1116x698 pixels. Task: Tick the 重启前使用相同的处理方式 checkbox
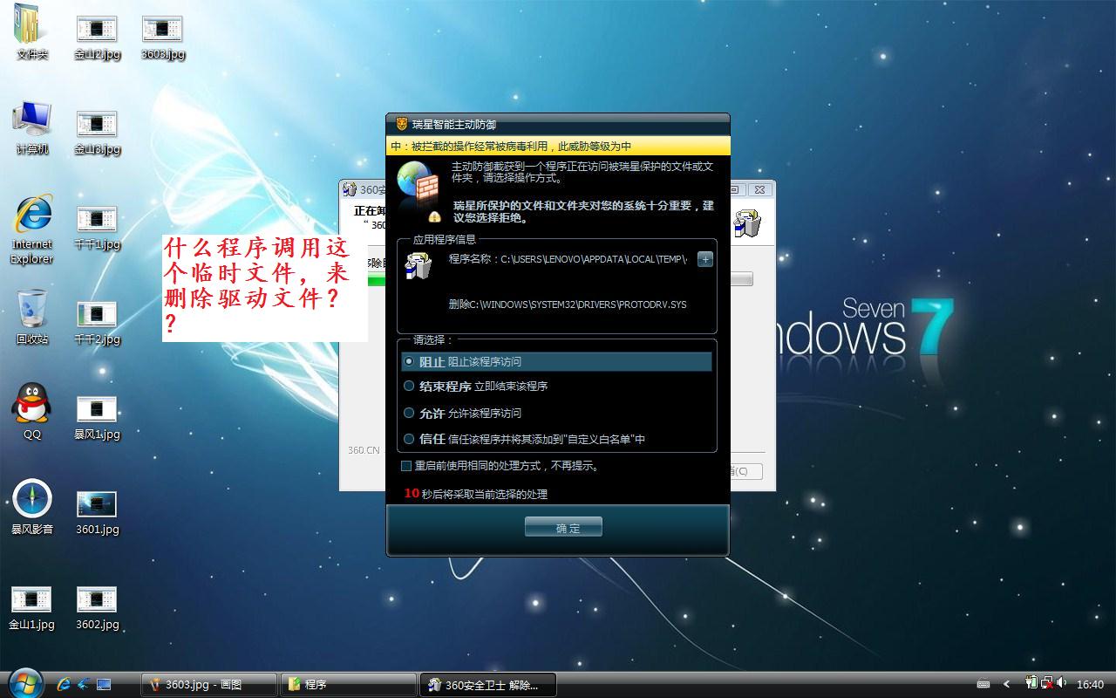(x=406, y=466)
